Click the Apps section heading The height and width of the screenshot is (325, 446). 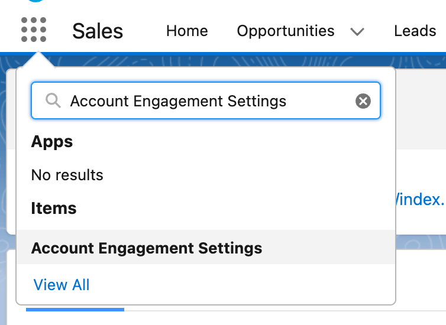[x=52, y=142]
